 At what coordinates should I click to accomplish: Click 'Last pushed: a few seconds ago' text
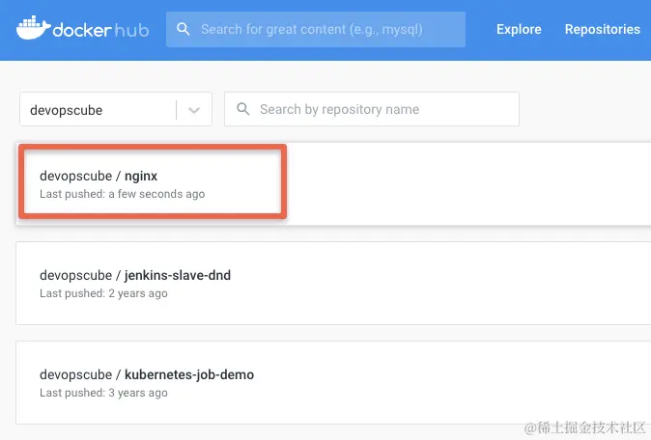click(122, 194)
